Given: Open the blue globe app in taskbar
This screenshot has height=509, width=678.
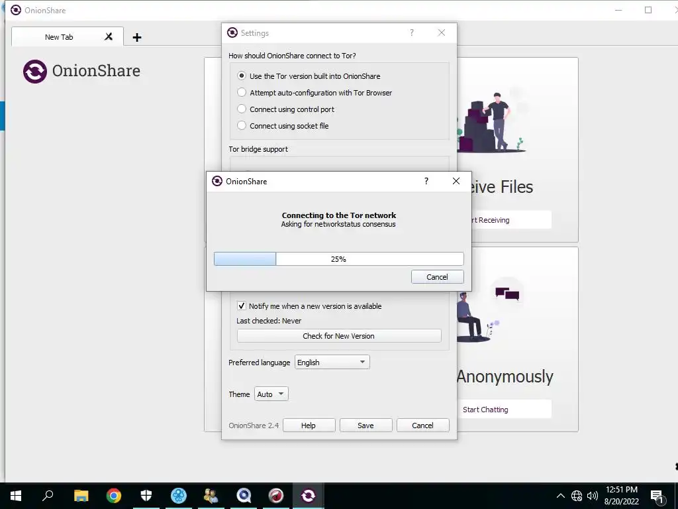Looking at the screenshot, I should point(179,496).
